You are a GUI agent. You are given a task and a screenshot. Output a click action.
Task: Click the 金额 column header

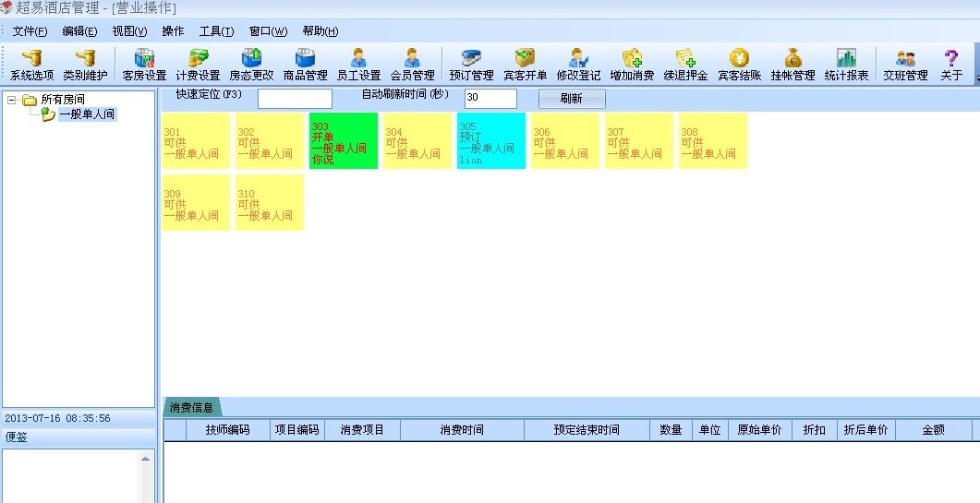[x=933, y=430]
